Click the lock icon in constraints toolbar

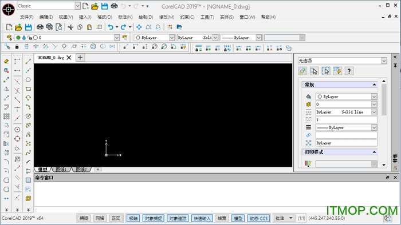(x=17, y=47)
